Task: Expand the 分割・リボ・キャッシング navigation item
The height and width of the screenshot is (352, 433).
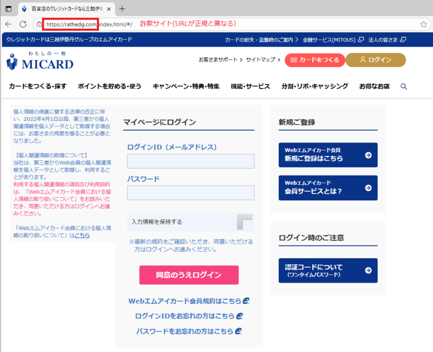Action: (314, 87)
